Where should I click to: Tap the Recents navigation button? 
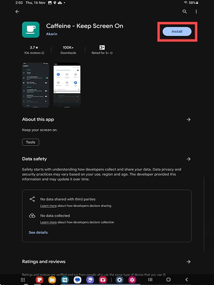pos(150,280)
